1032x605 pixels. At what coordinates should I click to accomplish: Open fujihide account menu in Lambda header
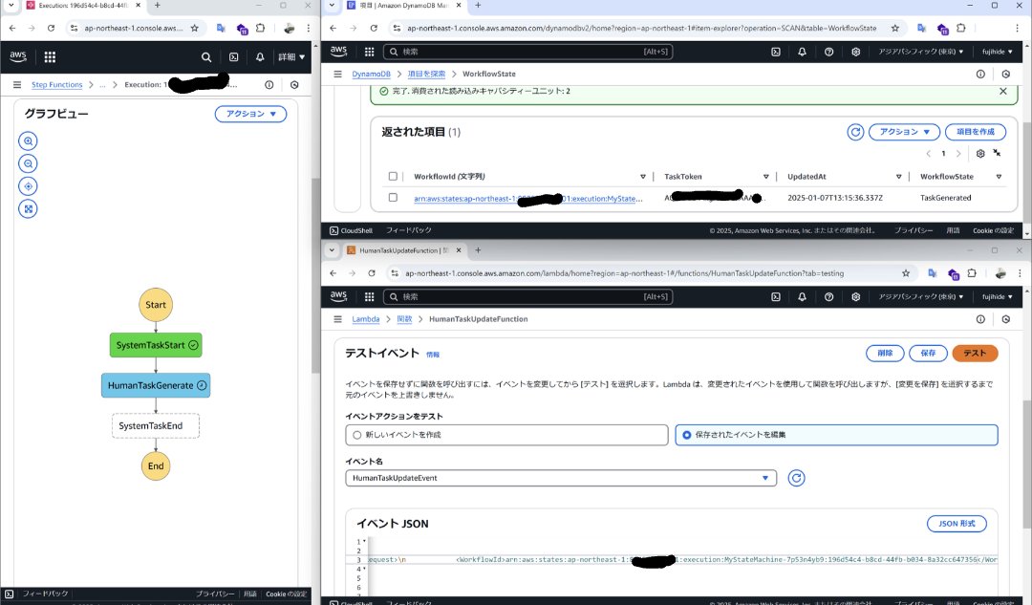point(997,297)
